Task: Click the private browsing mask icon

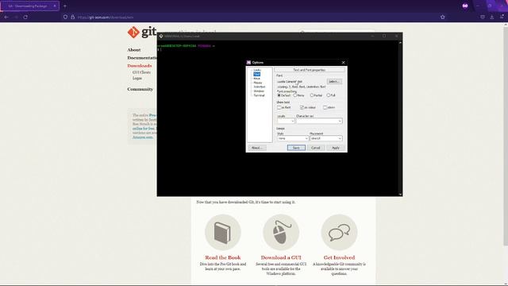Action: tap(465, 6)
